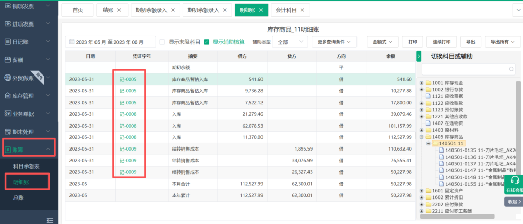Open 金额式 format dropdown
Viewport: 523px width, 224px height.
tap(382, 42)
